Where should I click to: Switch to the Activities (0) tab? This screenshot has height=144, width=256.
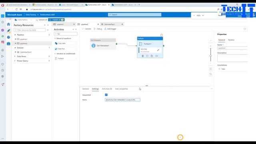[x=107, y=89]
